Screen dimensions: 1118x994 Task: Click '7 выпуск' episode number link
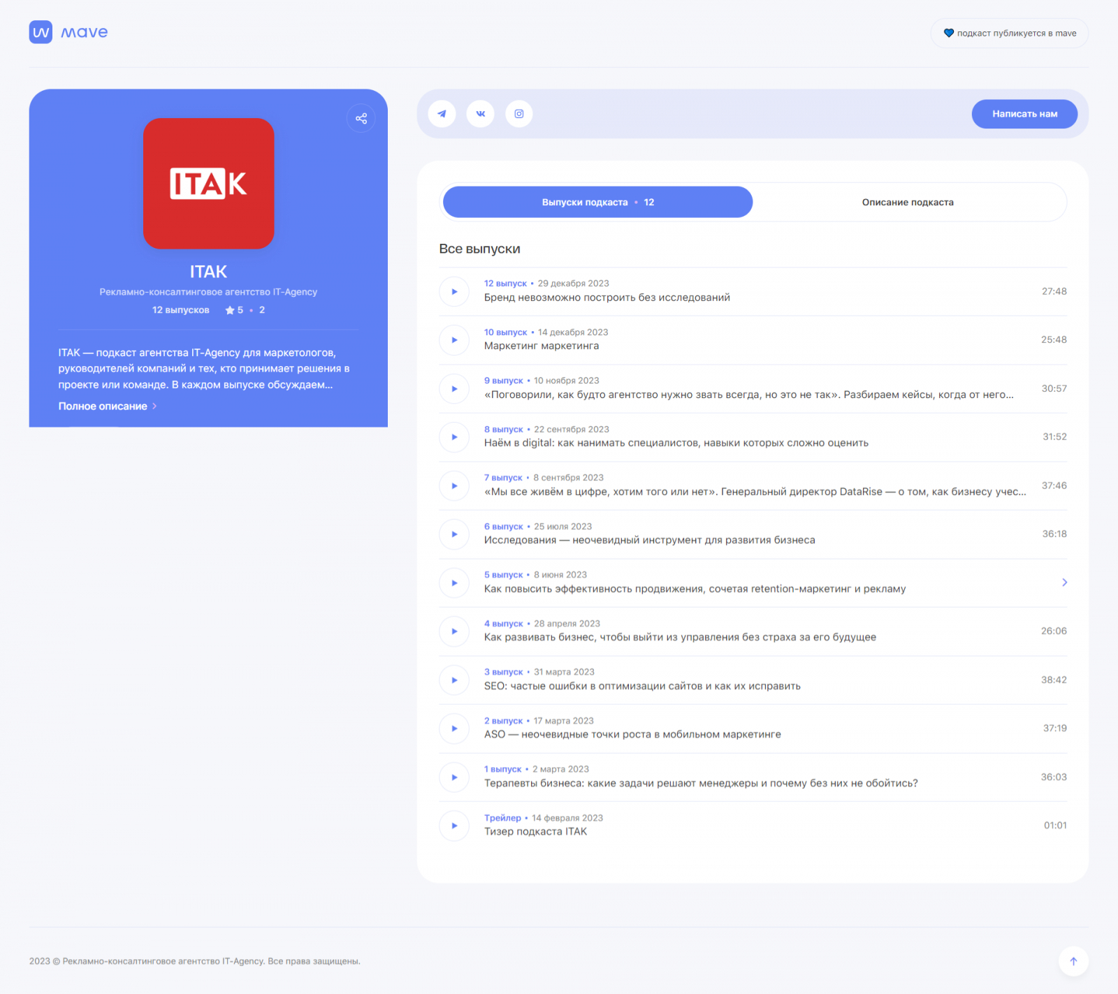point(503,478)
